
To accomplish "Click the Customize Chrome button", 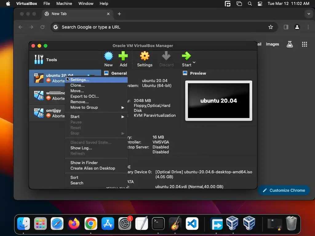I will [284, 190].
